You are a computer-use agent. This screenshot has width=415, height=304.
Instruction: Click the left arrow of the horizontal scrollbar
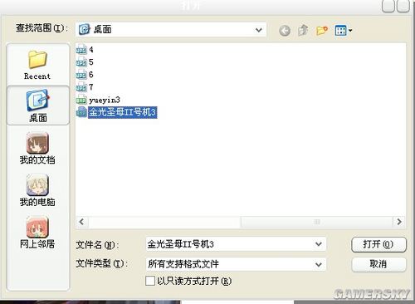(81, 222)
